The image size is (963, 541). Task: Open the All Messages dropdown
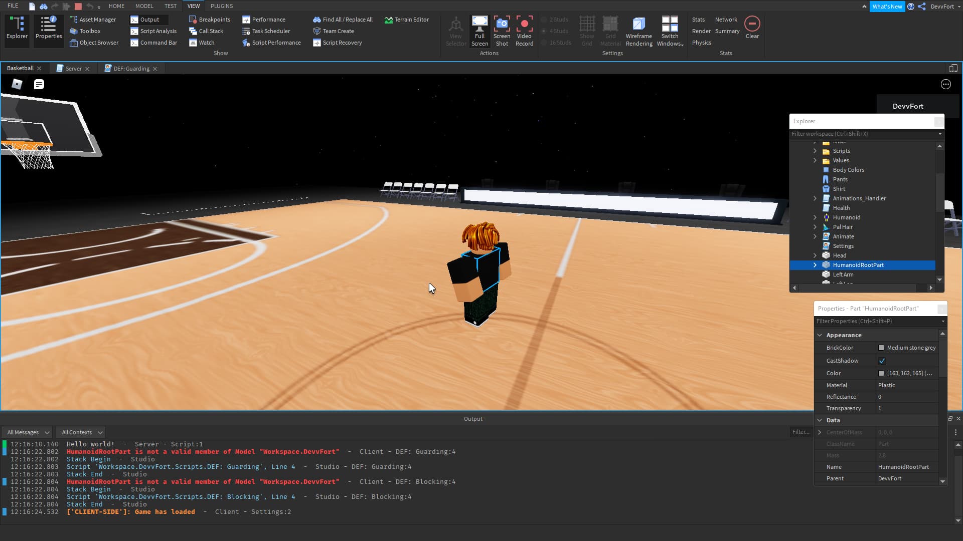[x=28, y=432]
